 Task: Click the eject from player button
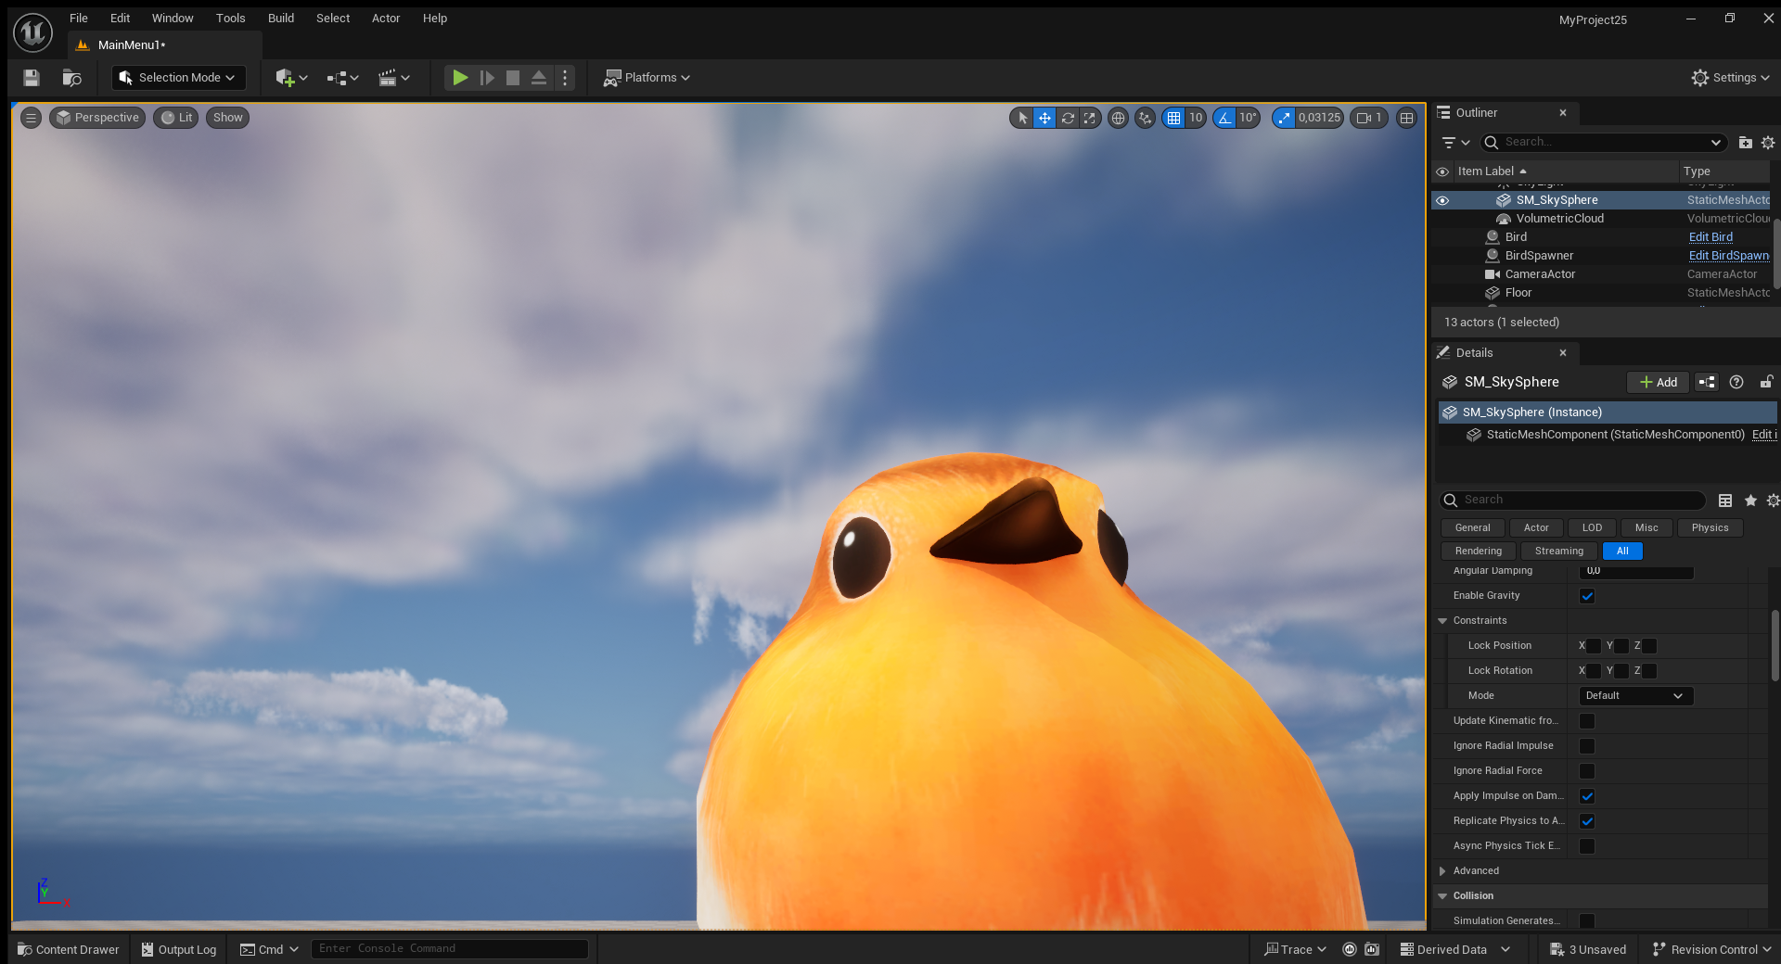(539, 78)
